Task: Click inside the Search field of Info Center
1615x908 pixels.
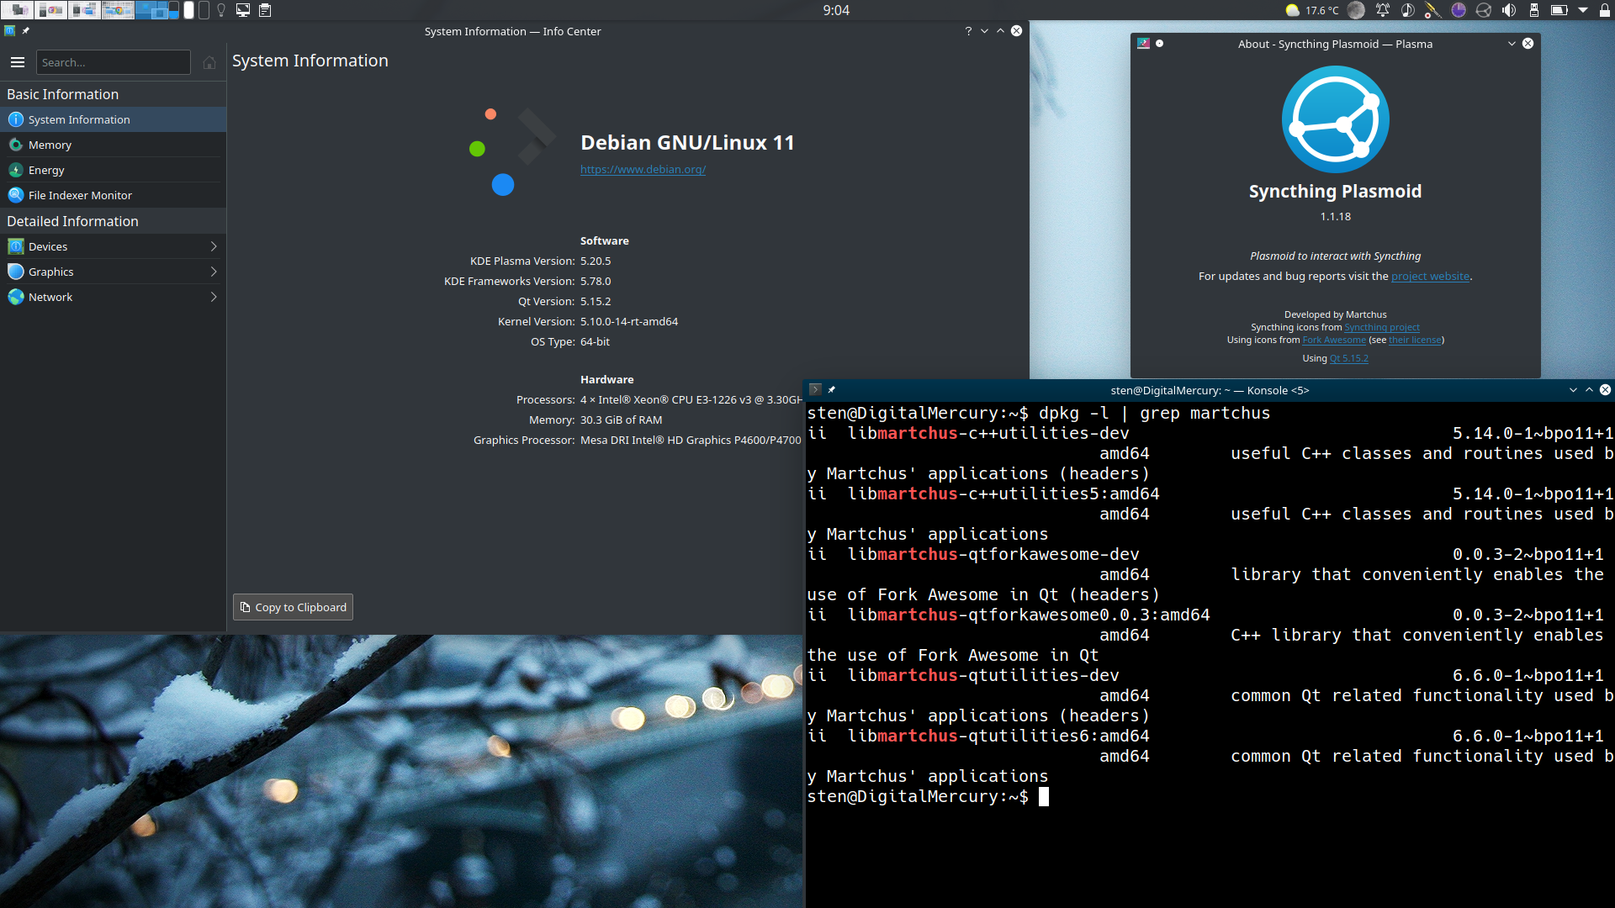Action: coord(114,61)
